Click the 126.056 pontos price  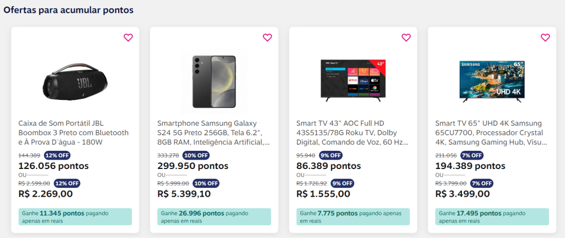pos(54,166)
